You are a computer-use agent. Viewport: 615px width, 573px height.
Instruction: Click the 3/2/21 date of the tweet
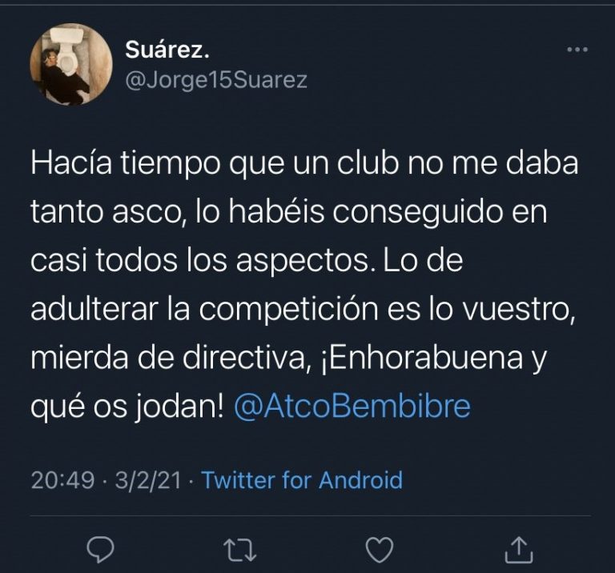[148, 480]
